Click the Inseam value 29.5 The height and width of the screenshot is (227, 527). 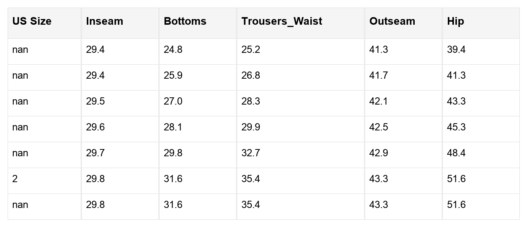tap(96, 102)
